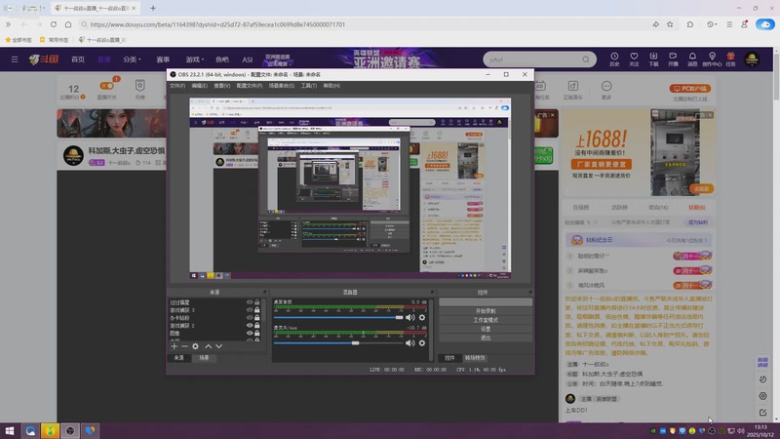This screenshot has width=780, height=439.
Task: Open browser history clock dropdown
Action: tap(712, 23)
